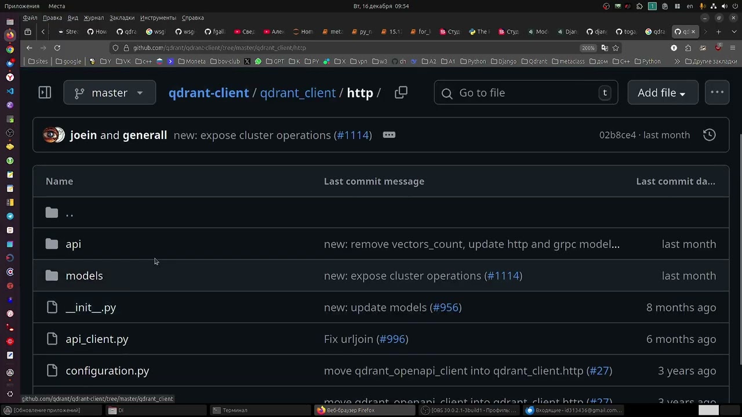Open the models folder

tap(84, 276)
